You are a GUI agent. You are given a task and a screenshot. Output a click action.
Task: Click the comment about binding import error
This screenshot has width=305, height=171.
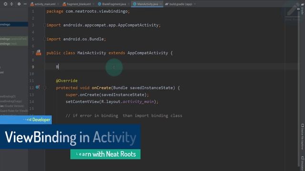[x=124, y=115]
